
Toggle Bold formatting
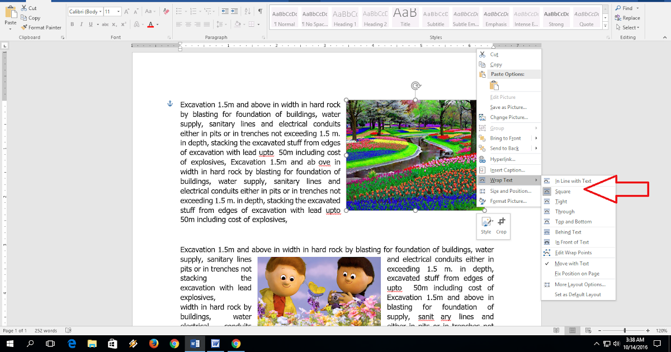point(73,24)
